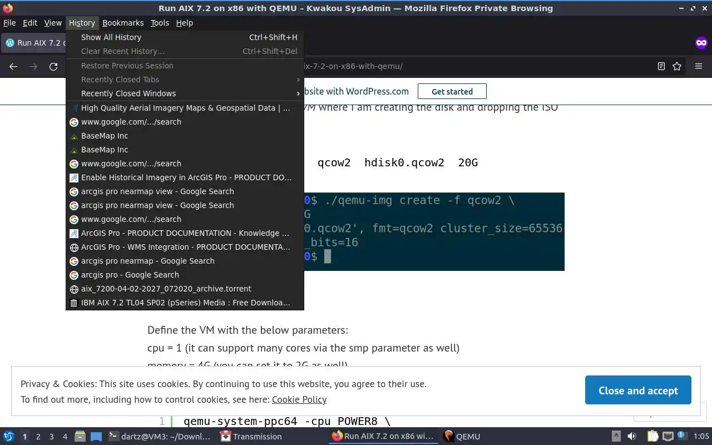Click 'Define the VM with the below parameters' text
712x445 pixels.
click(x=248, y=330)
